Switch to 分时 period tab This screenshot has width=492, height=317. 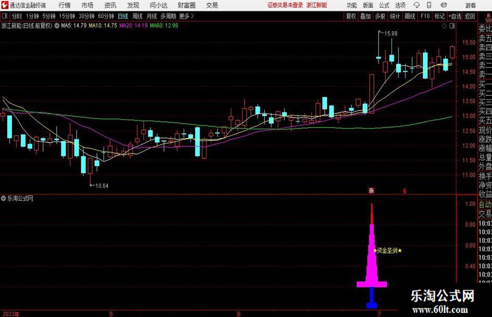(17, 16)
